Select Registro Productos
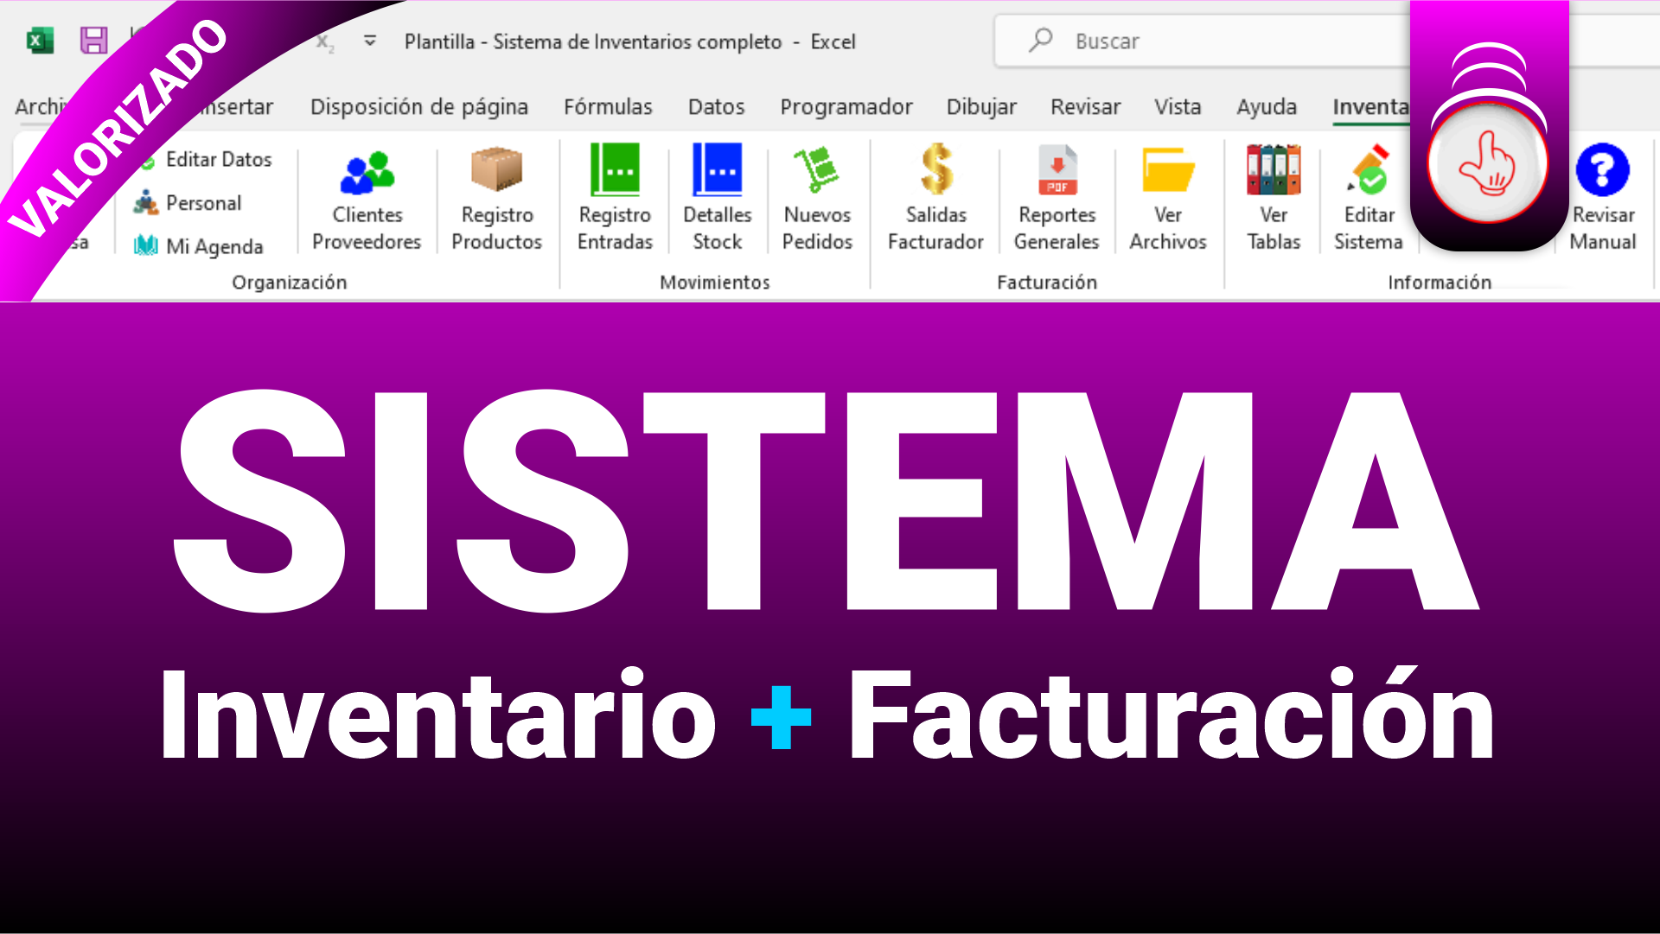 tap(496, 197)
